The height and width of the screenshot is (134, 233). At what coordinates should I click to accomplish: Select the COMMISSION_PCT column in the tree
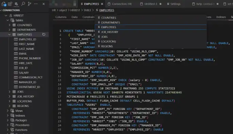tap(31, 77)
